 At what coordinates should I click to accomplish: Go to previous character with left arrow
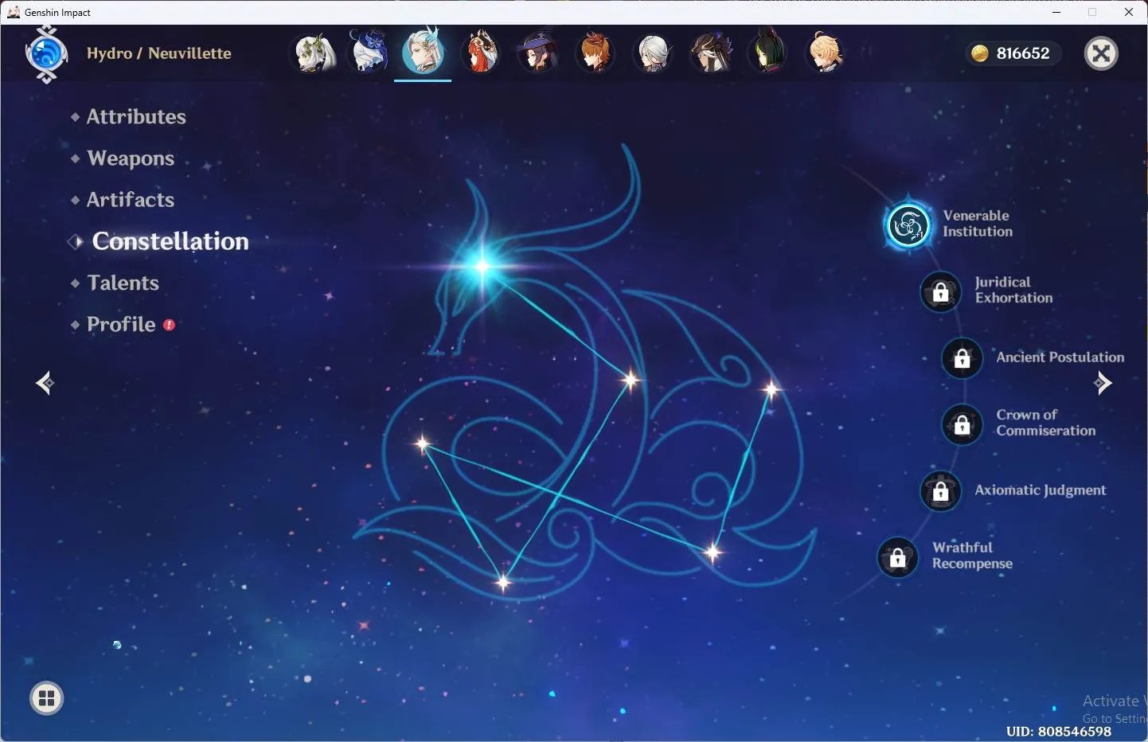[x=45, y=383]
